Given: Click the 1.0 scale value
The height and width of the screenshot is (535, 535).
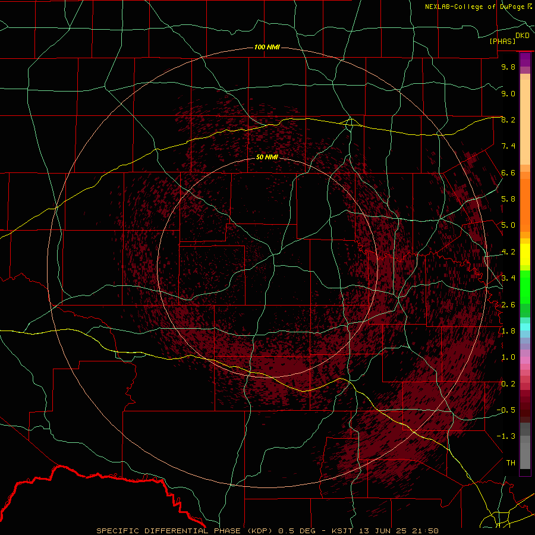Looking at the screenshot, I should pyautogui.click(x=508, y=357).
